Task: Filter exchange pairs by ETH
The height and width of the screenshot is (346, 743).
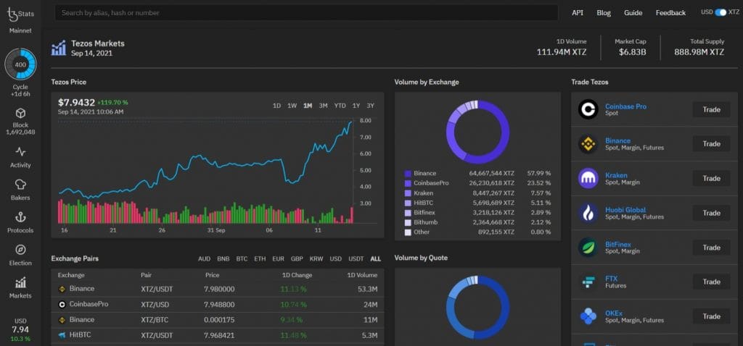Action: 260,259
